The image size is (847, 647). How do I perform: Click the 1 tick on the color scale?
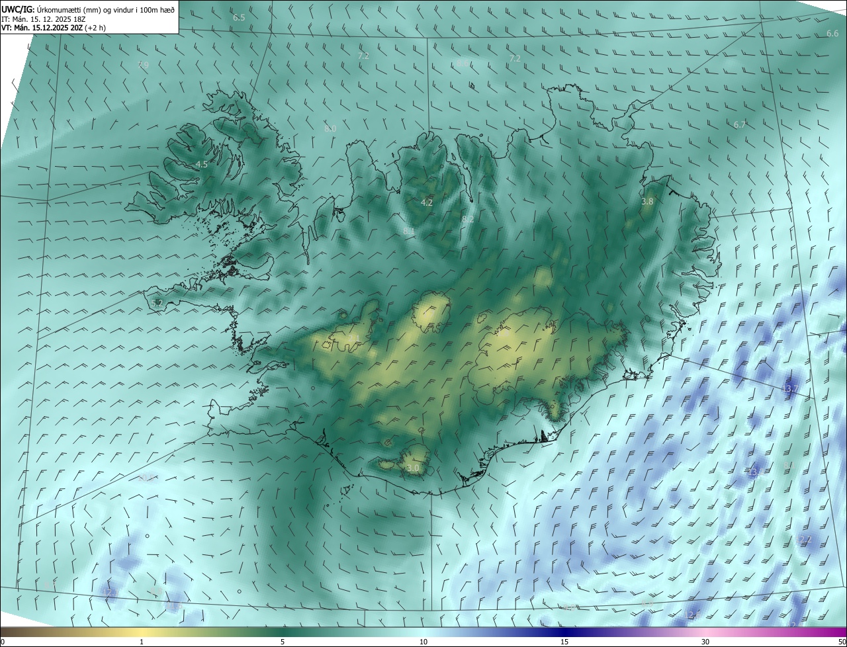point(142,642)
